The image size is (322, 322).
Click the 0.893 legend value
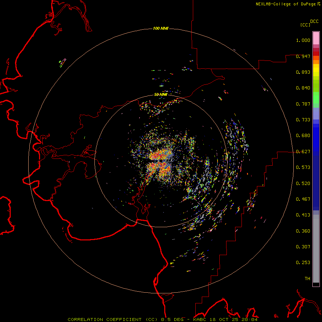pos(303,72)
